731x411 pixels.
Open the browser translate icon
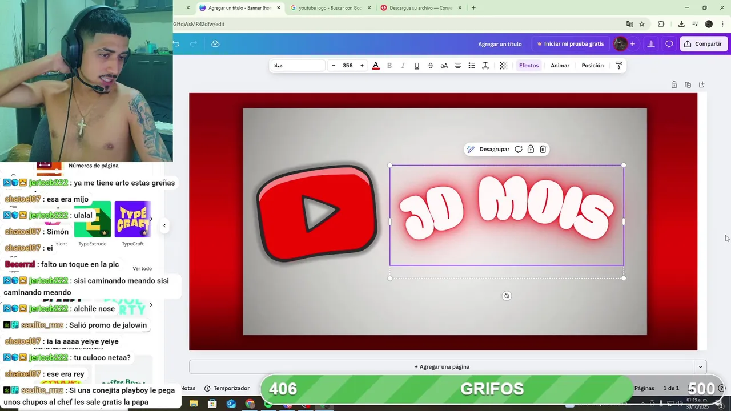point(629,24)
